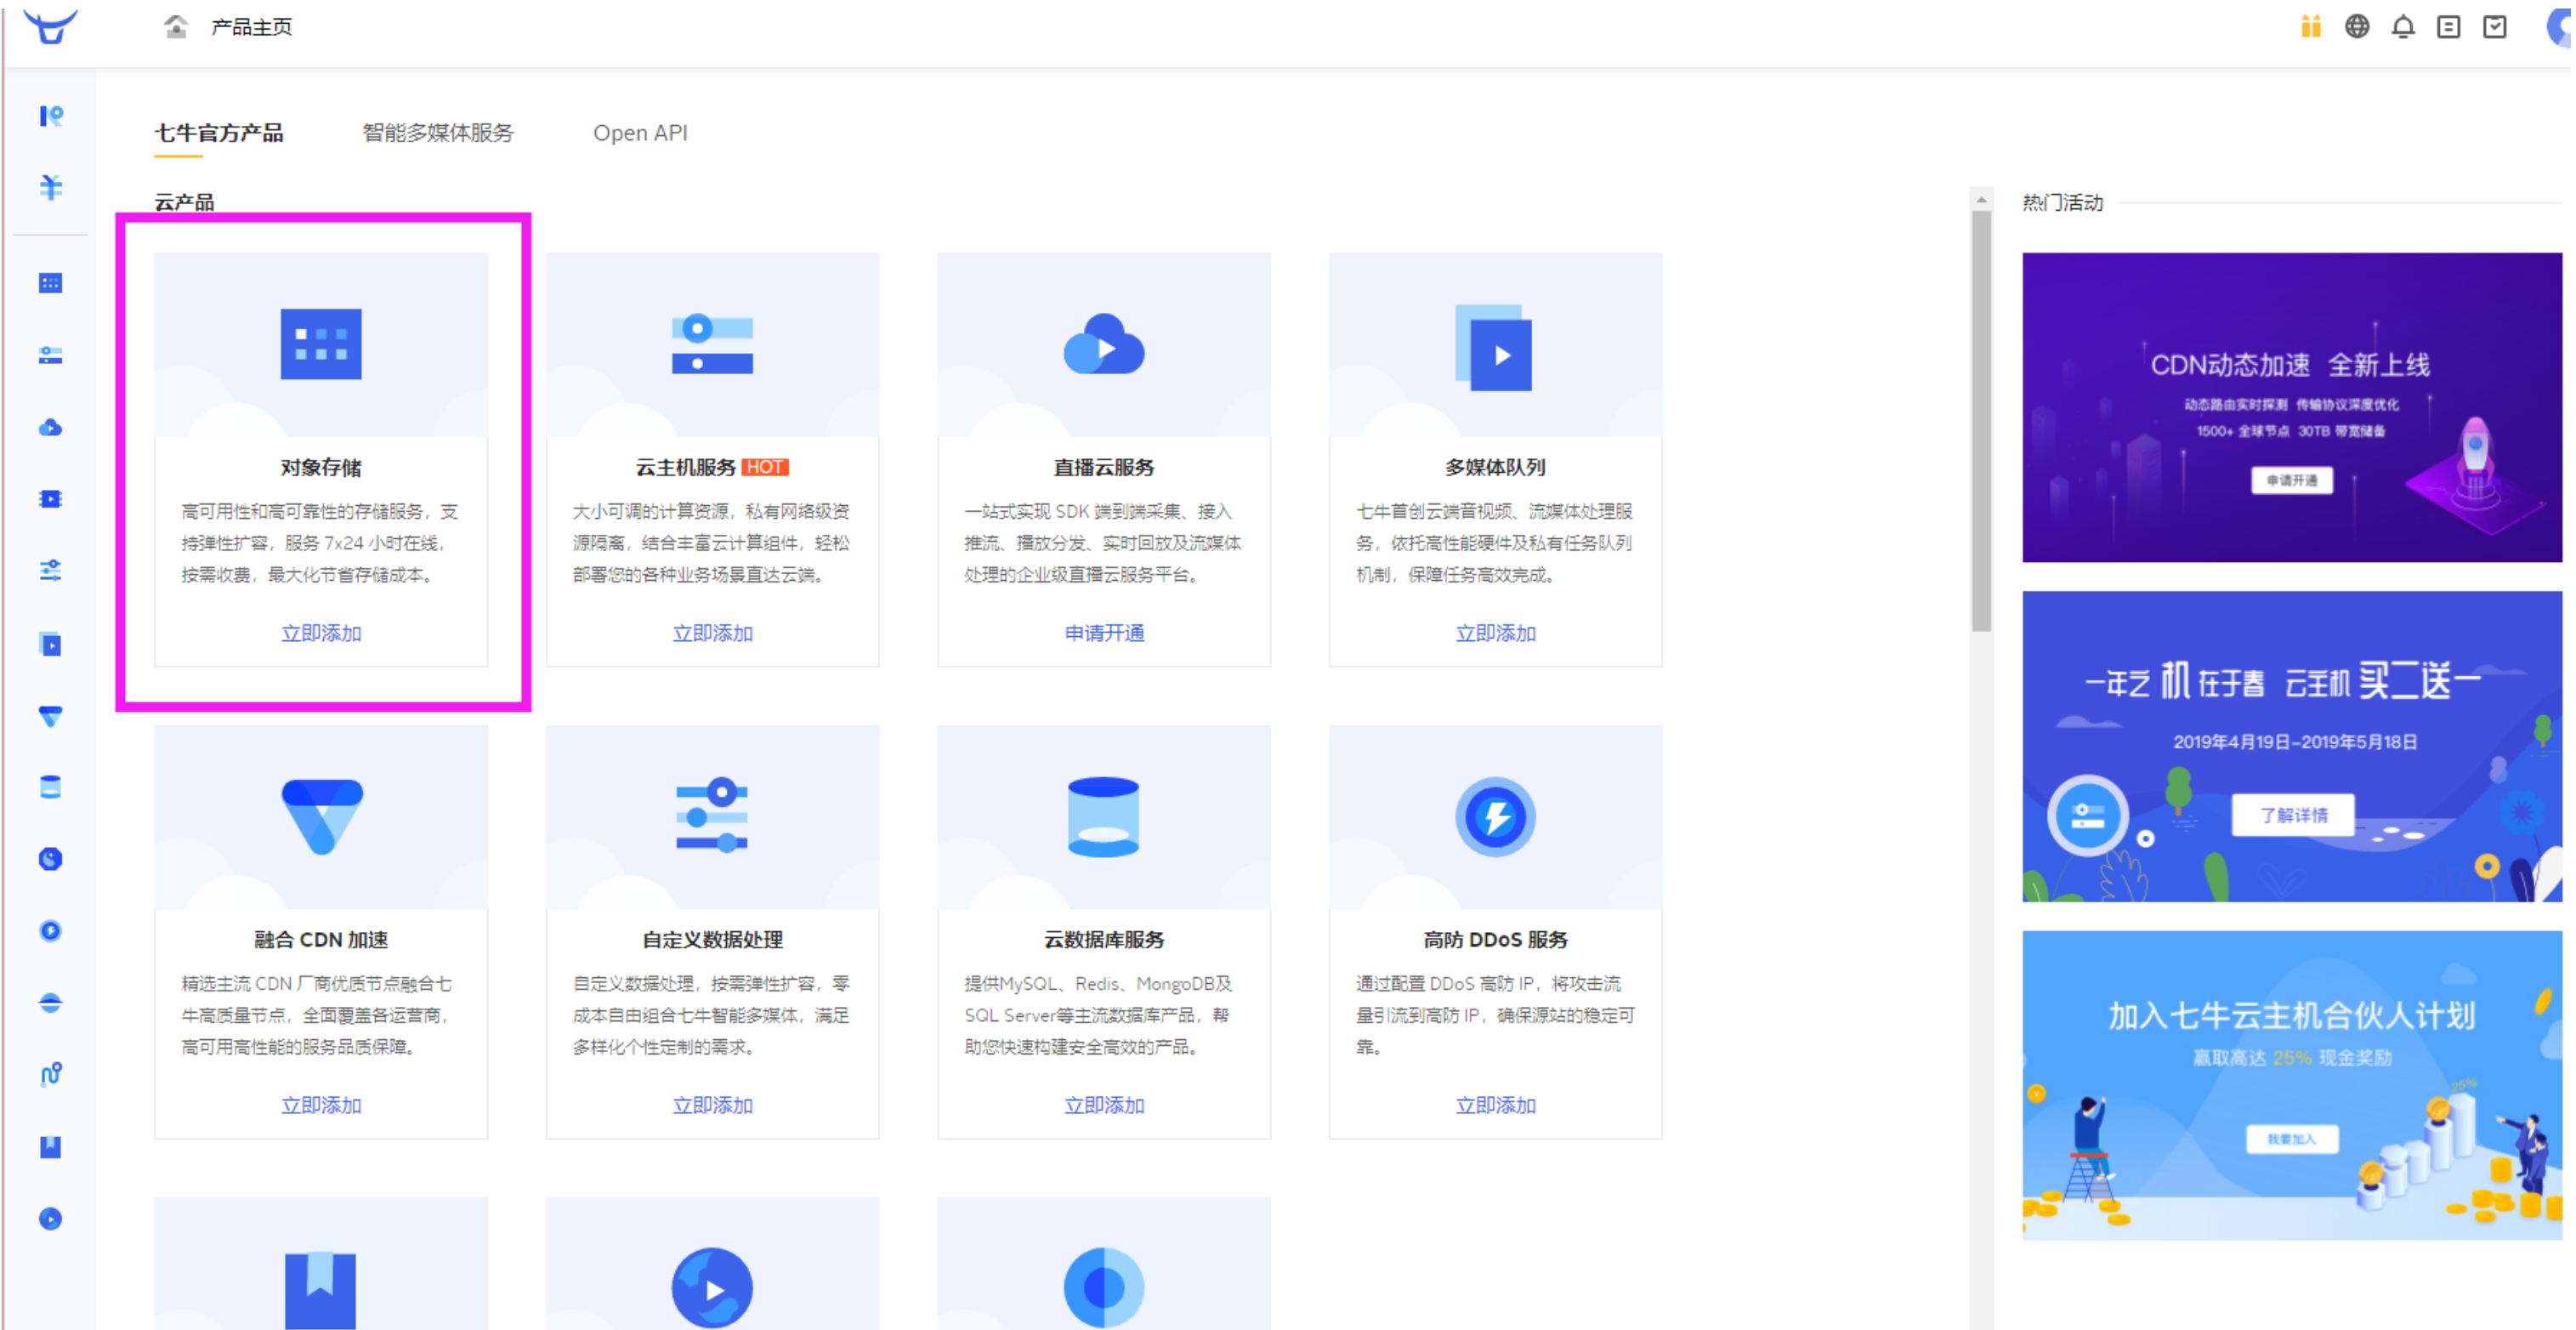This screenshot has height=1330, width=2576.
Task: Click the 对象存储 grid card icon
Action: tap(321, 344)
